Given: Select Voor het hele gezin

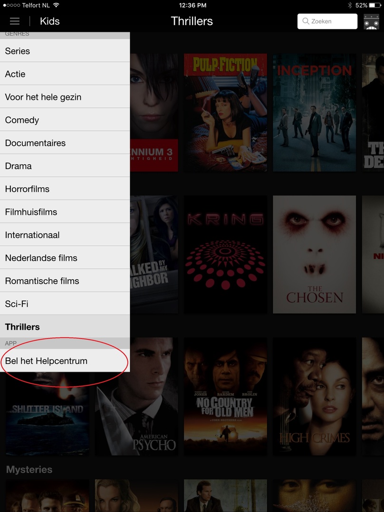Looking at the screenshot, I should [x=65, y=97].
